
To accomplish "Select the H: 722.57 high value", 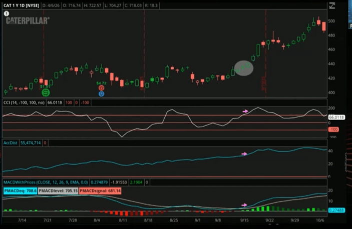I will (x=93, y=5).
